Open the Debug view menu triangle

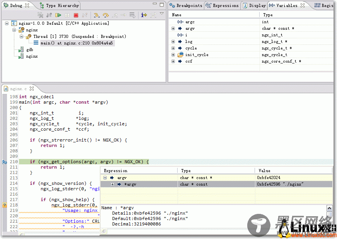pyautogui.click(x=162, y=14)
